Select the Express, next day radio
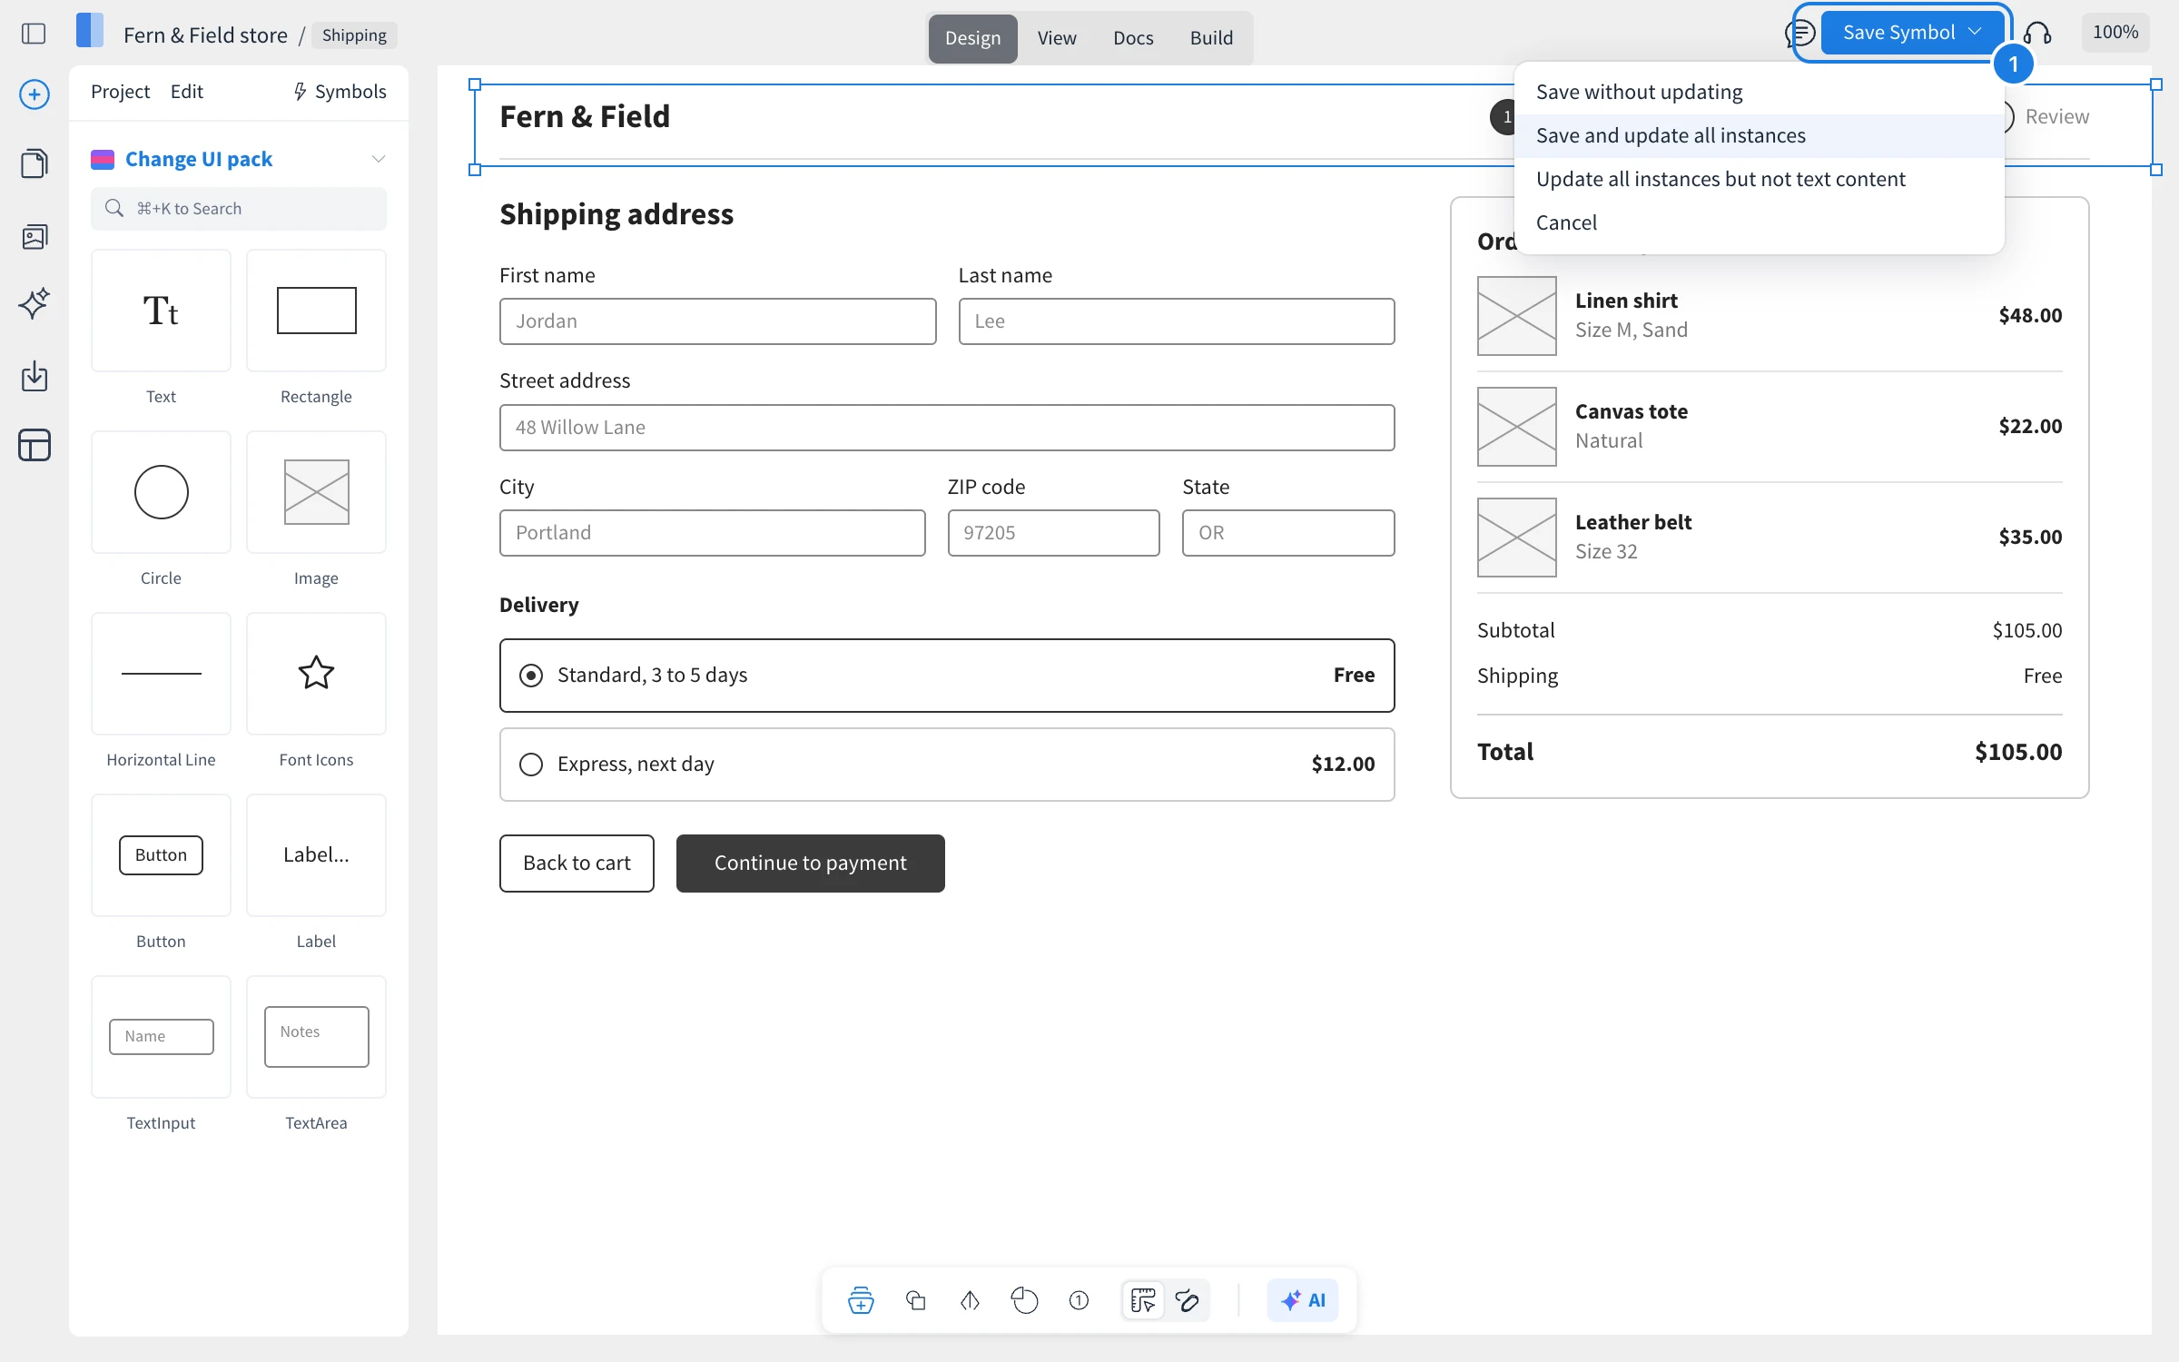2179x1362 pixels. click(531, 765)
